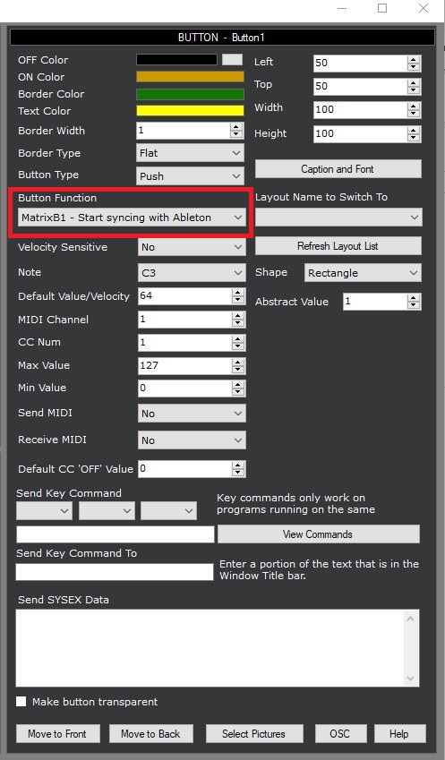Click Select Pictures button
445x760 pixels.
click(x=254, y=734)
